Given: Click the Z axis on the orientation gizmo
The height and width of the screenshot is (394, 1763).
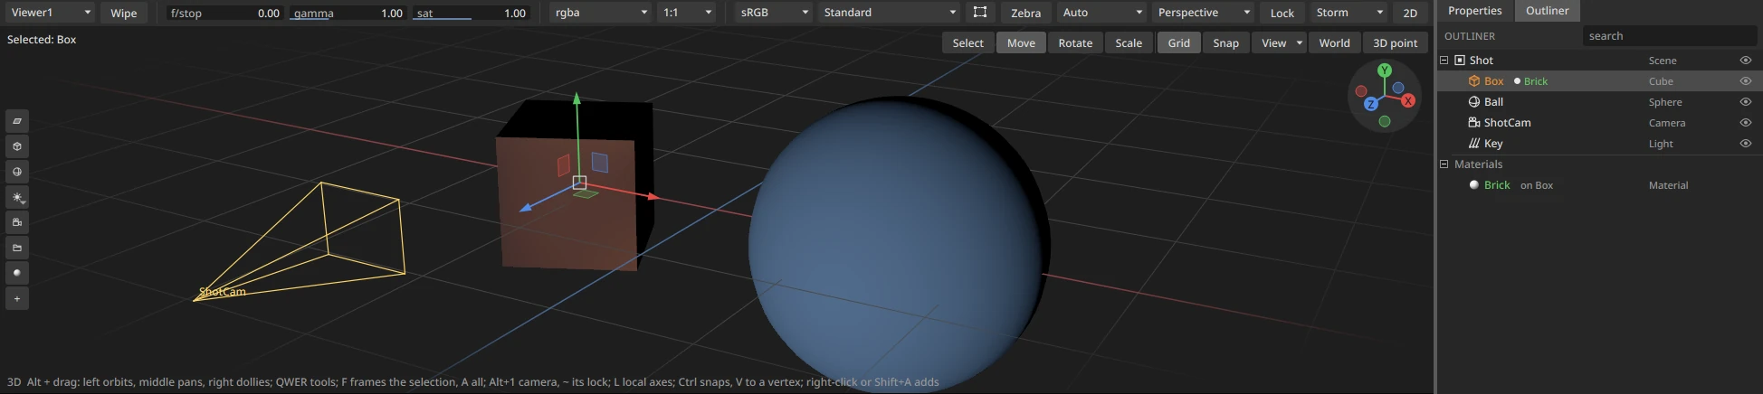Looking at the screenshot, I should 1371,105.
